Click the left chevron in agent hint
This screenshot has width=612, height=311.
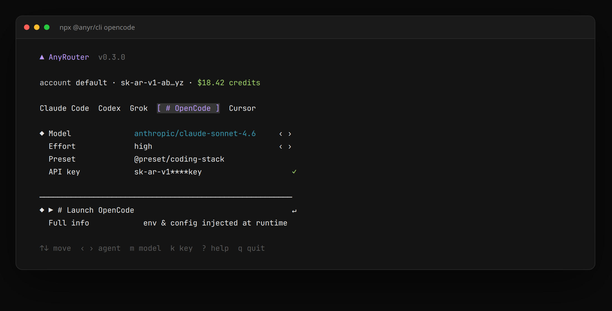[x=82, y=249]
